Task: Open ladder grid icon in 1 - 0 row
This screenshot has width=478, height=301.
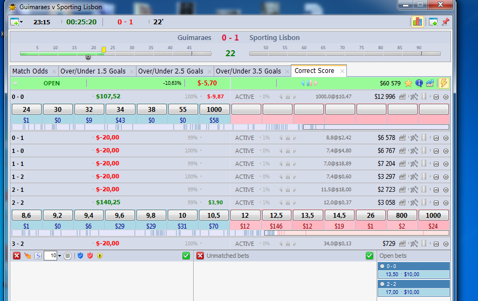Action: point(424,150)
